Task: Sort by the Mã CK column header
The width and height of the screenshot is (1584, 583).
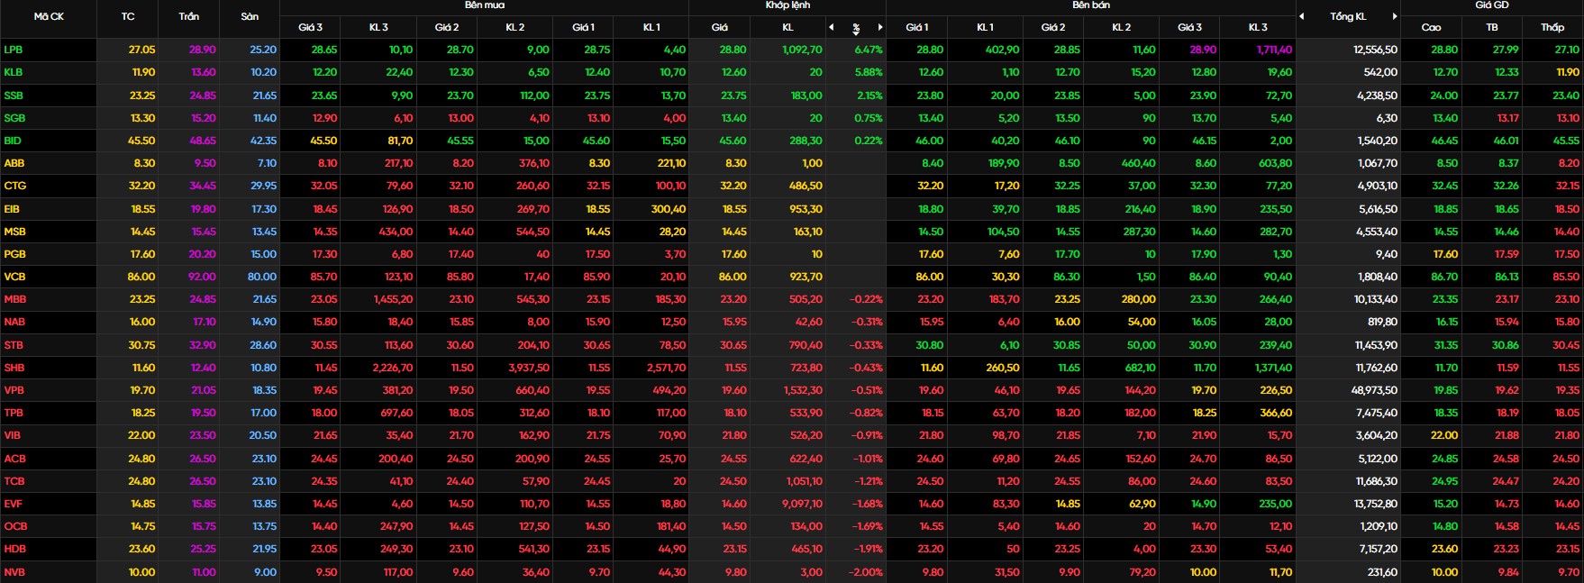Action: [x=49, y=16]
